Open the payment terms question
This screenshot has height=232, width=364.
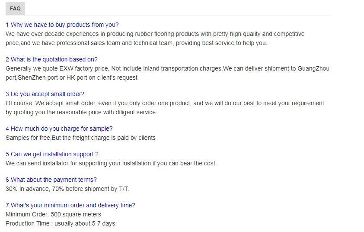(51, 180)
